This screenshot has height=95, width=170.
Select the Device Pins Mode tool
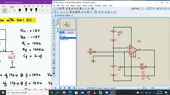click(54, 42)
